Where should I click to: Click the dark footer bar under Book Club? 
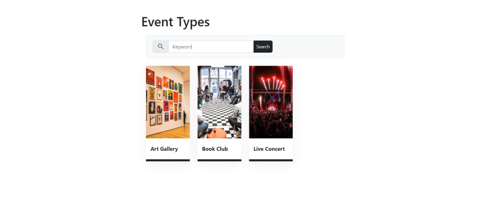point(219,160)
